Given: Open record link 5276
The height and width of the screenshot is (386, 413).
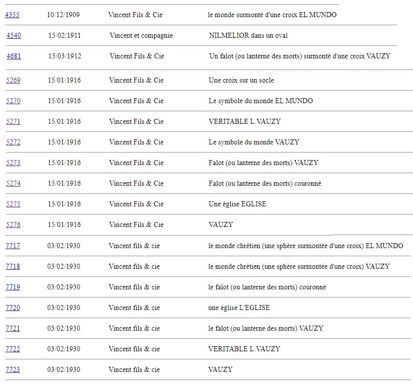Looking at the screenshot, I should pyautogui.click(x=13, y=224).
